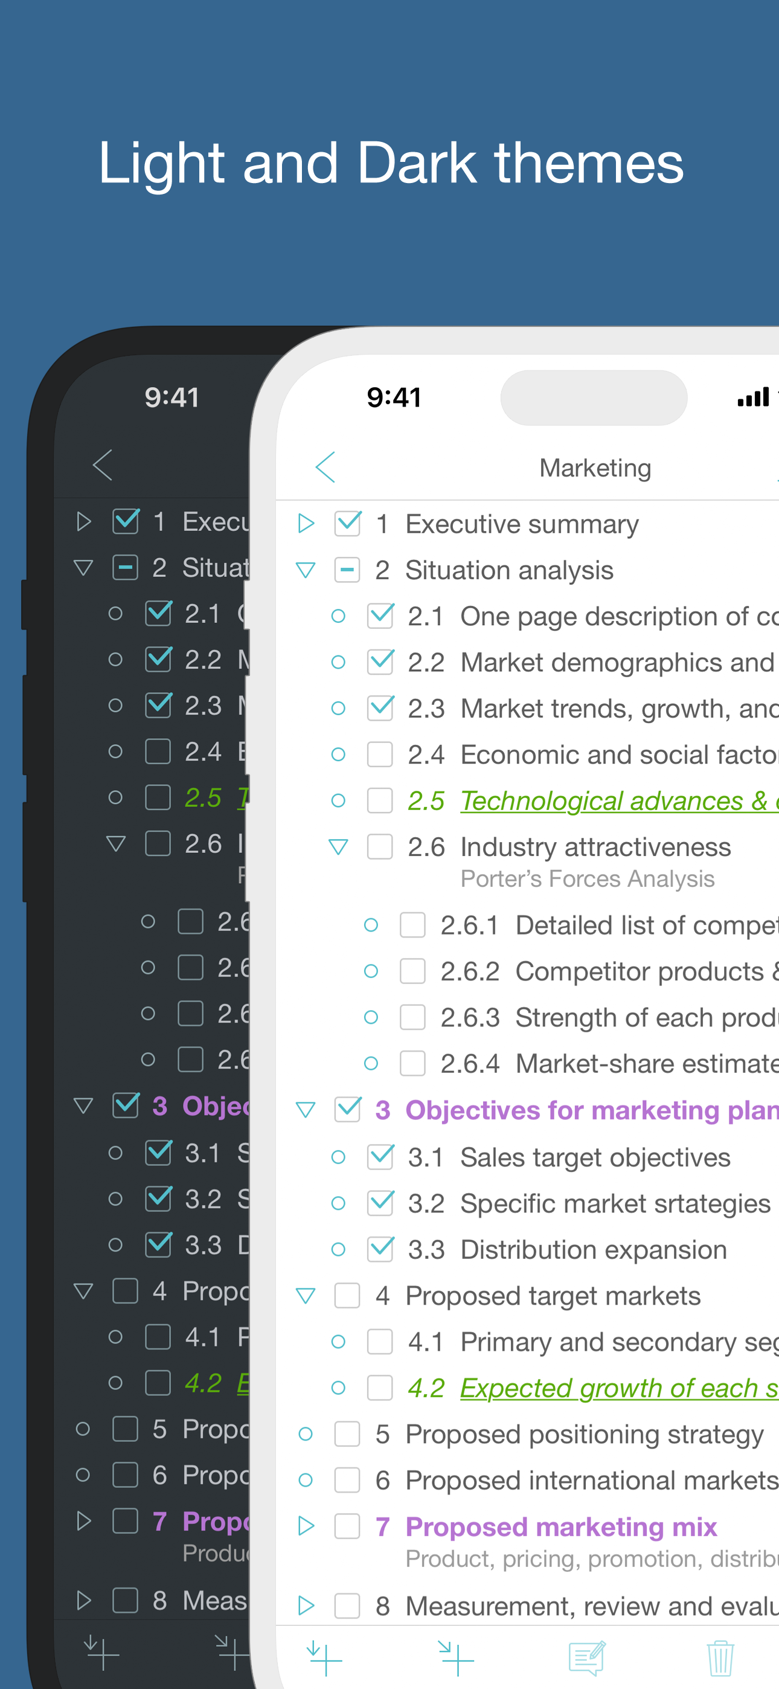Image resolution: width=779 pixels, height=1689 pixels.
Task: Open the 2.5 Technological advances link
Action: click(x=619, y=800)
